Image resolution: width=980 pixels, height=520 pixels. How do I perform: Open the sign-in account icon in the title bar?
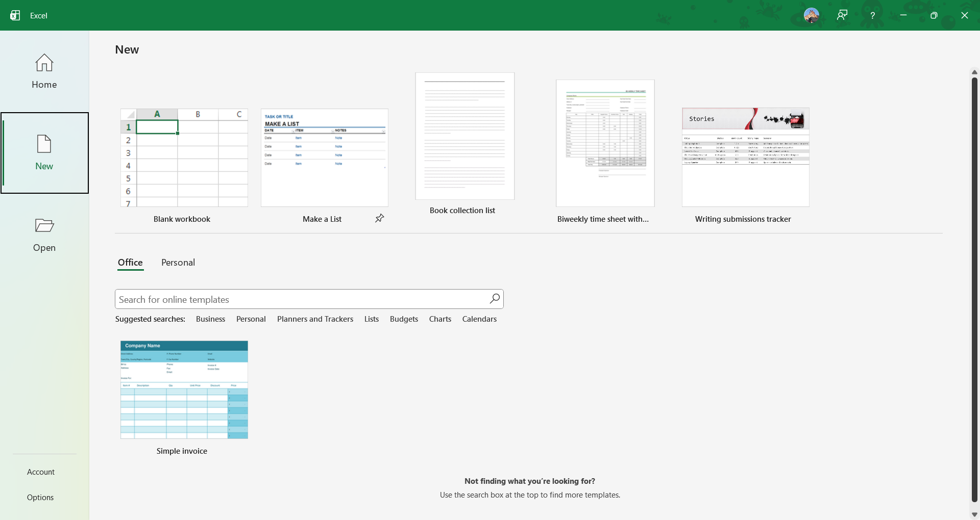tap(842, 15)
